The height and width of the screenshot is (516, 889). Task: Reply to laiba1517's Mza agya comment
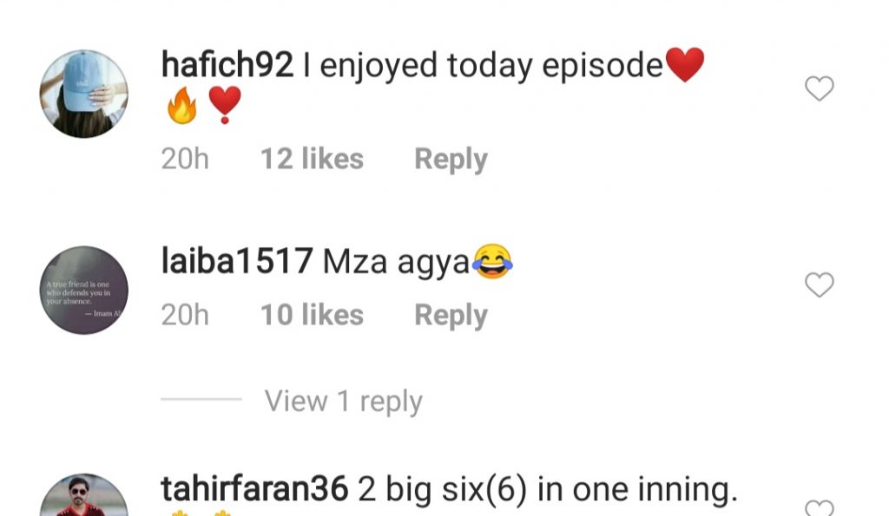(451, 316)
